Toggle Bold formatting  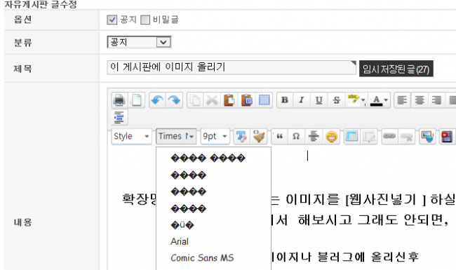point(285,100)
